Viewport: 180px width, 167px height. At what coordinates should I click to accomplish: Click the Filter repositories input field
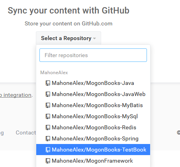(93, 55)
